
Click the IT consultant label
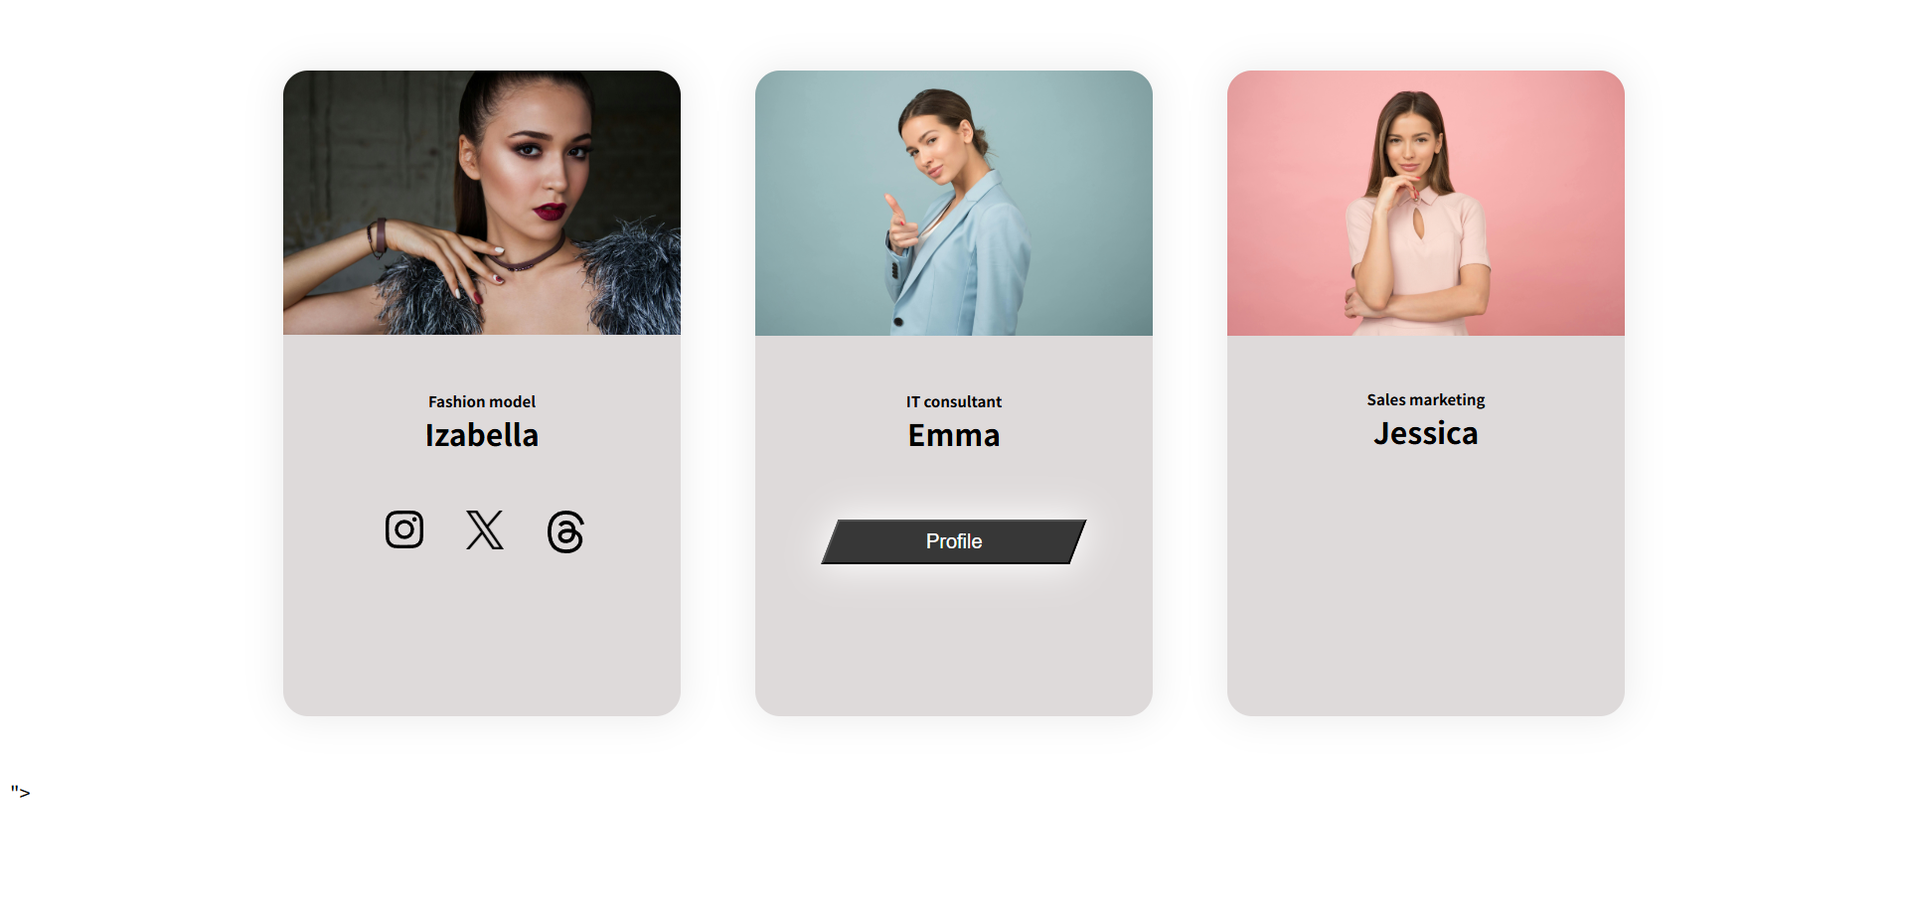[x=954, y=401]
